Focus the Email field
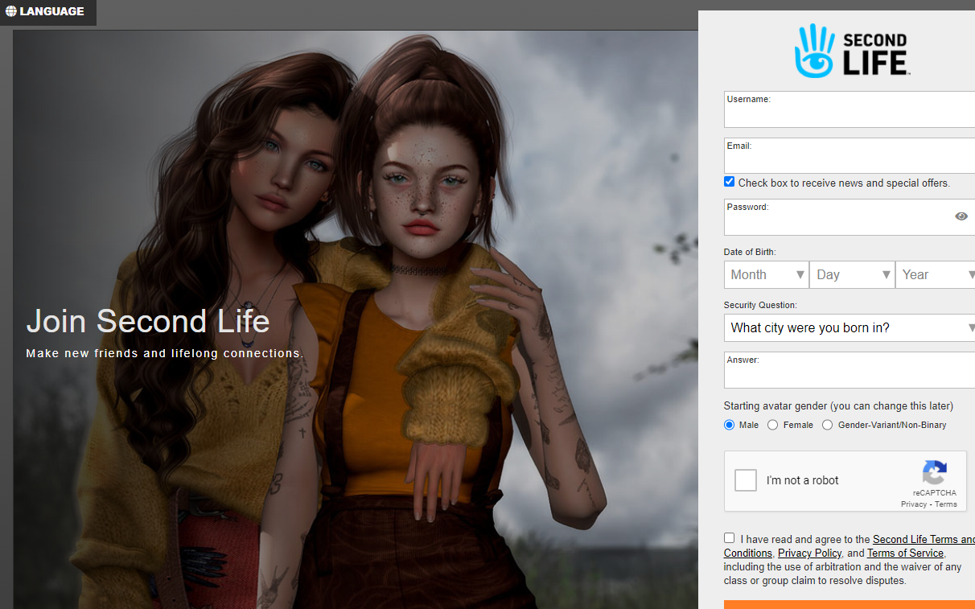 (x=850, y=156)
